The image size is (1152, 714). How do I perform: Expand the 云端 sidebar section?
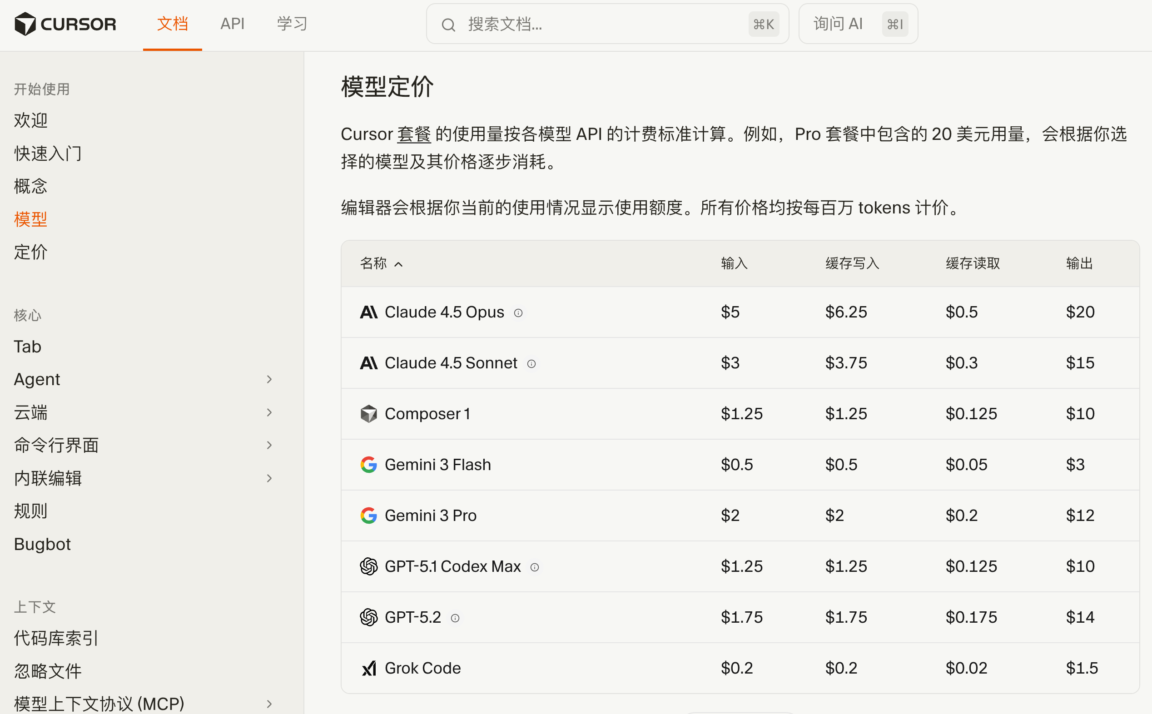click(269, 412)
